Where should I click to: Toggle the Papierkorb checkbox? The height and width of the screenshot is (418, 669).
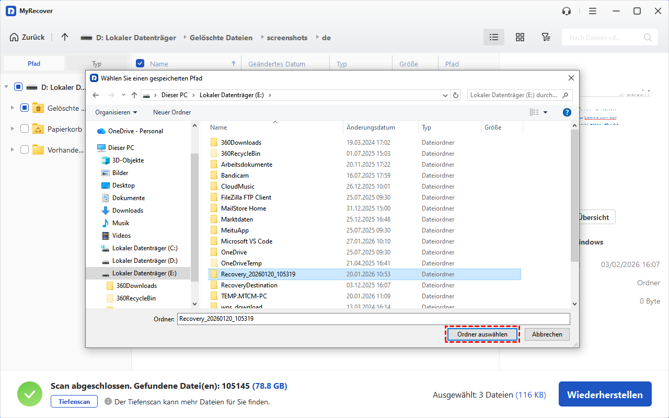pyautogui.click(x=25, y=129)
